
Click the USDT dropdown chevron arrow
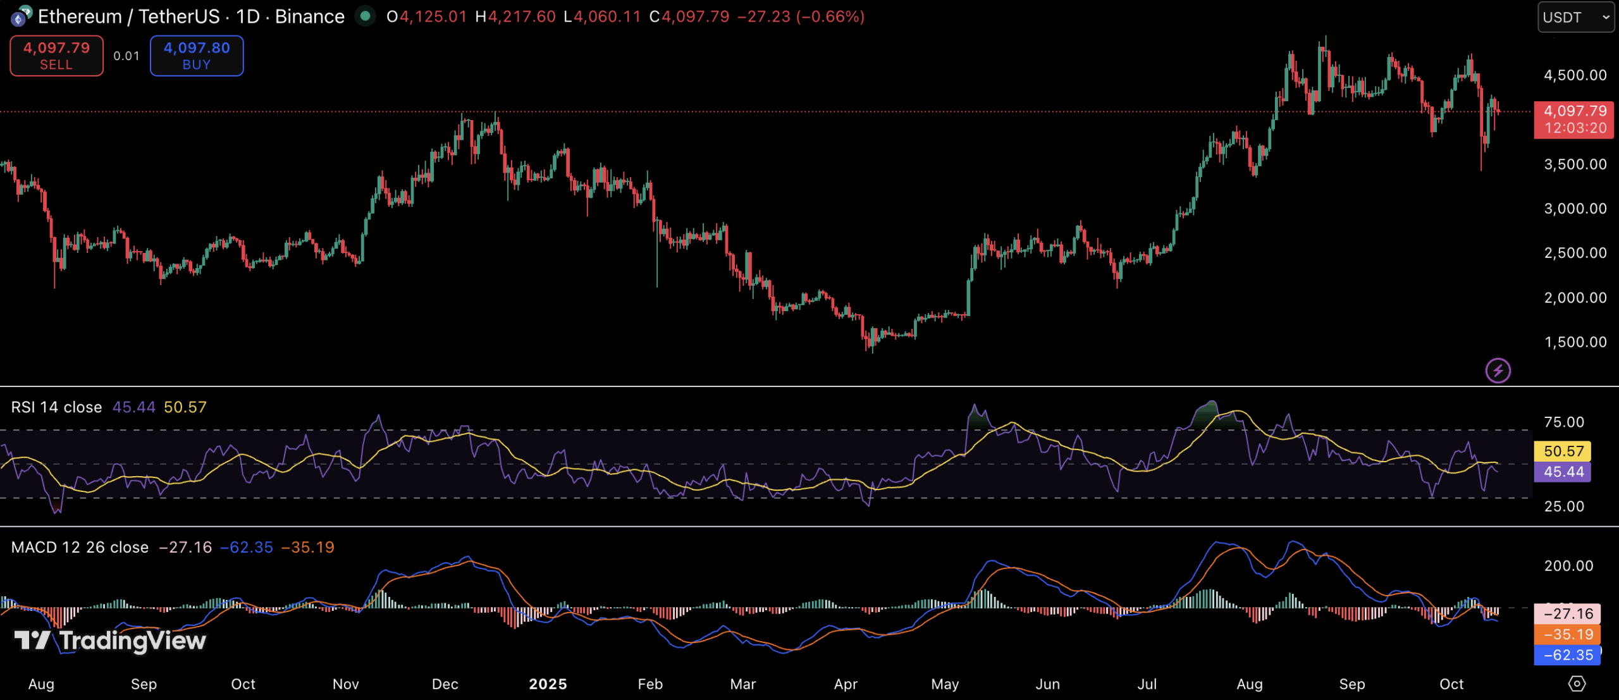(x=1606, y=17)
